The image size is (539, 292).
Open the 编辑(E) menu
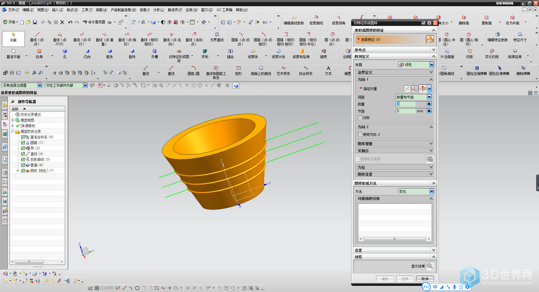[x=28, y=10]
